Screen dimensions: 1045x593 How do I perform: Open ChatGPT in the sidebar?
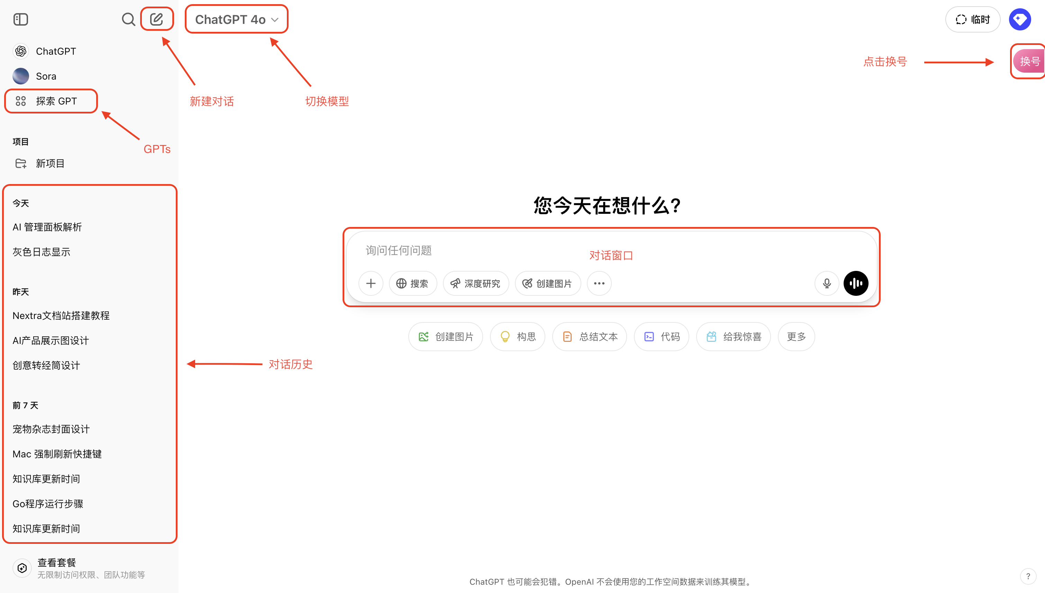90,51
